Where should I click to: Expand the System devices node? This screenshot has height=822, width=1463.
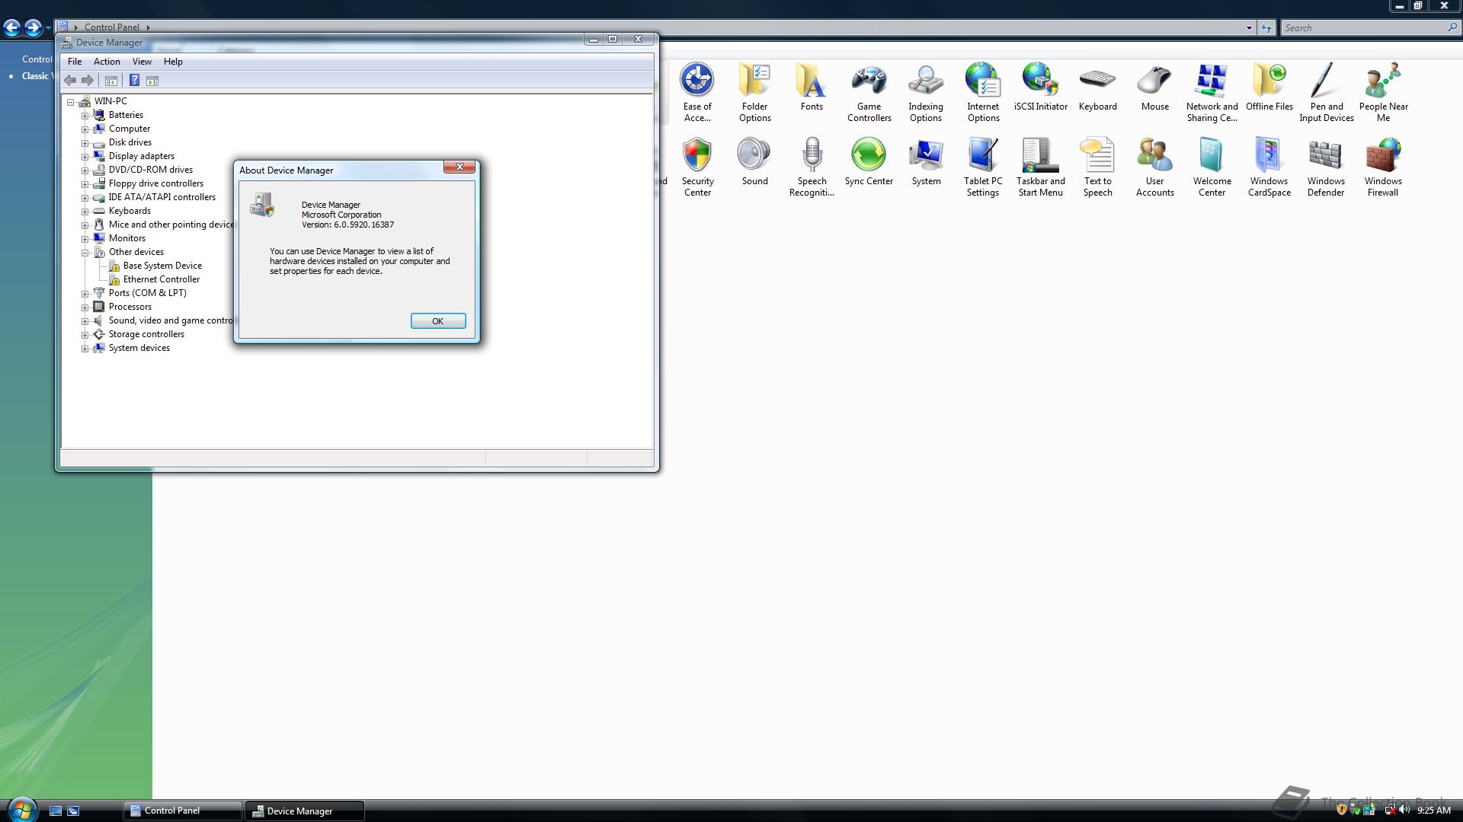[x=85, y=349]
